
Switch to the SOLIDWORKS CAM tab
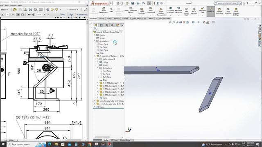pos(163,19)
